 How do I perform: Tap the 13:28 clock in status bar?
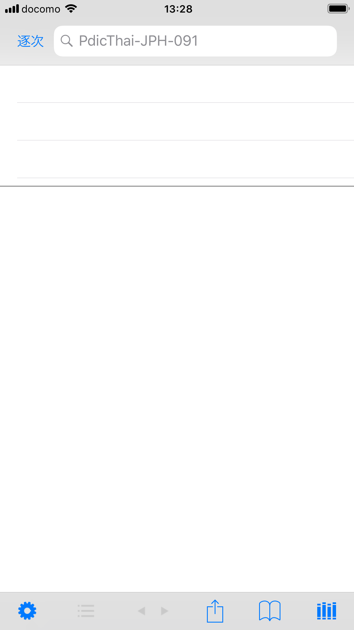click(x=178, y=9)
